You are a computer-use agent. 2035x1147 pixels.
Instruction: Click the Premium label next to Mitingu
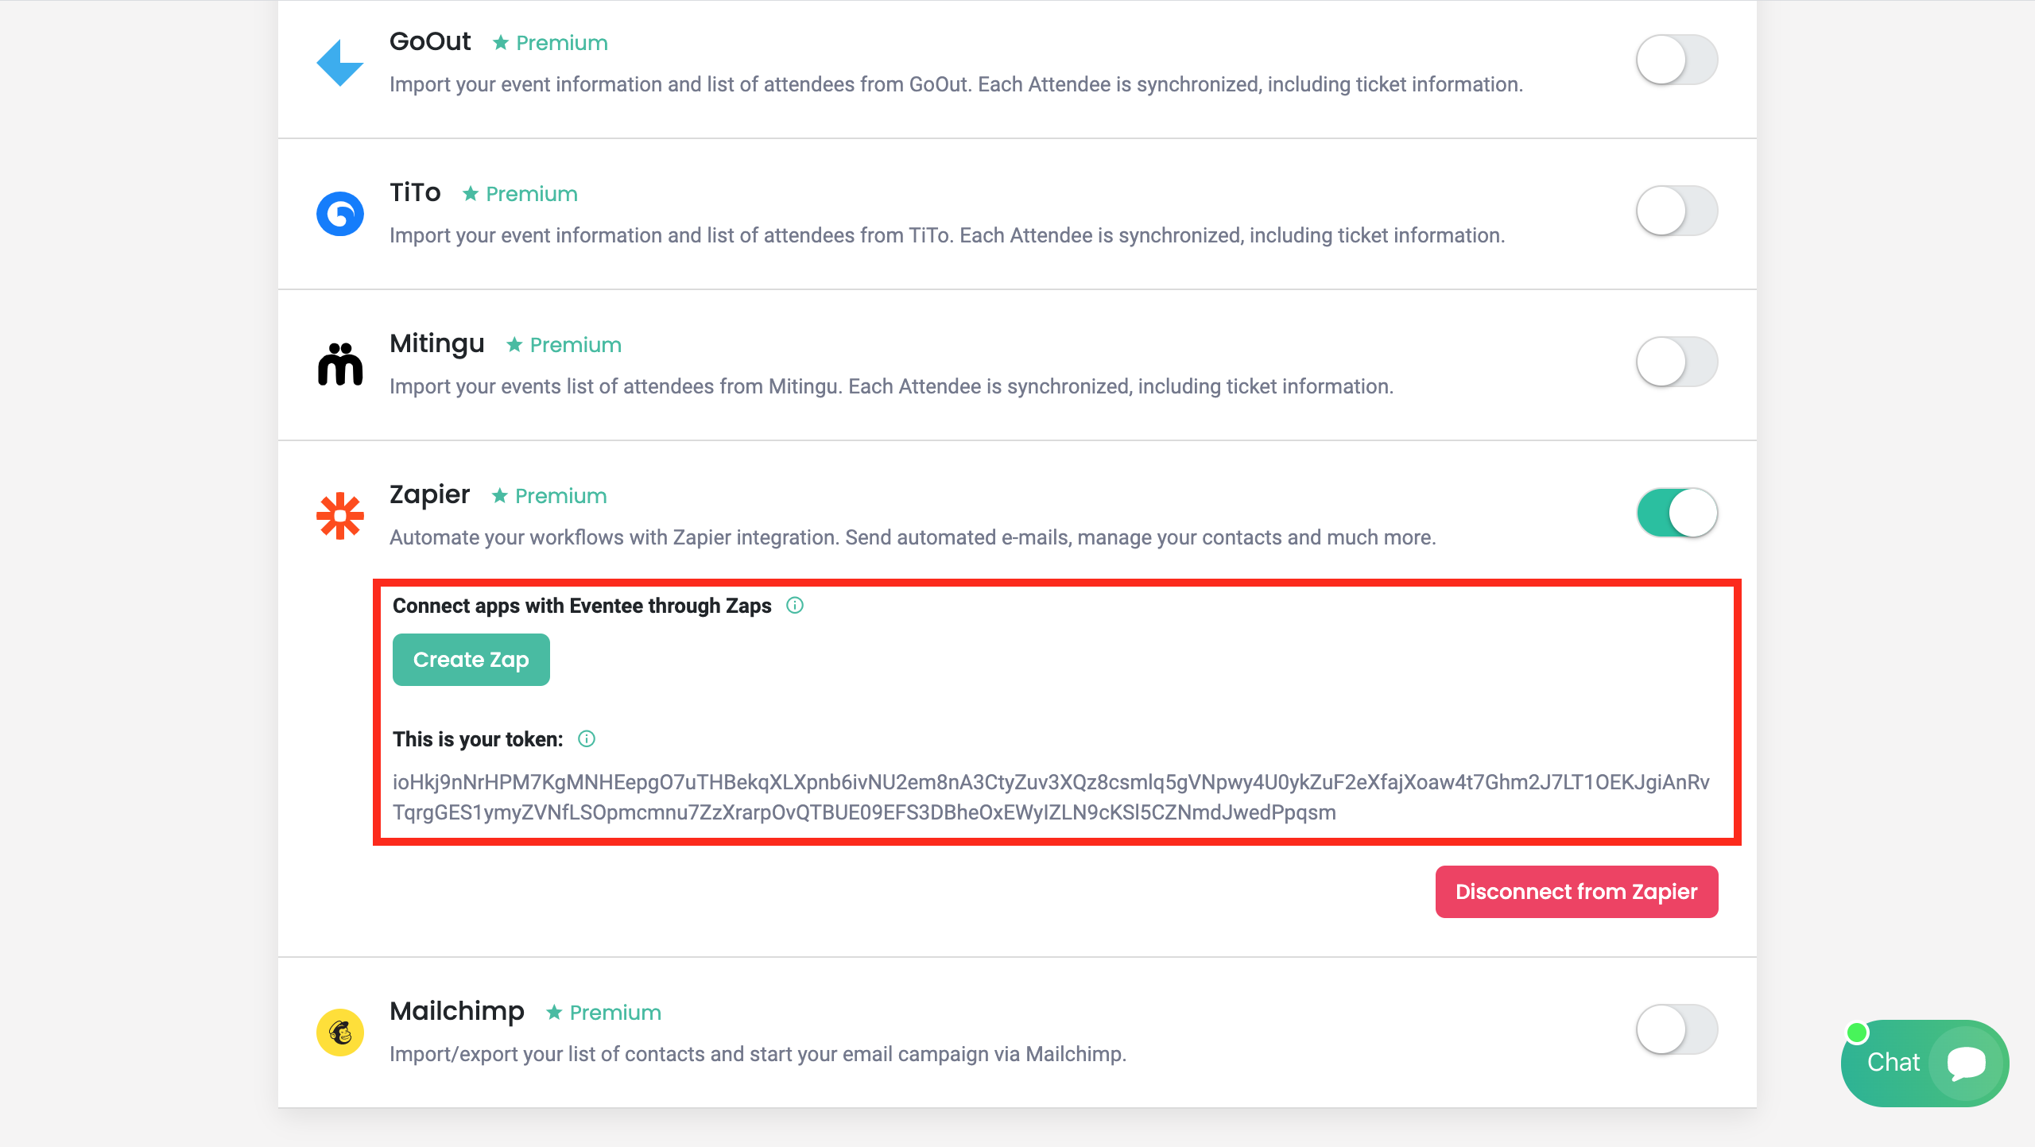pyautogui.click(x=576, y=345)
